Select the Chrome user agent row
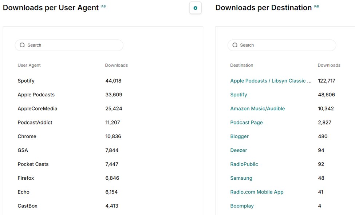The image size is (355, 215). coord(27,136)
